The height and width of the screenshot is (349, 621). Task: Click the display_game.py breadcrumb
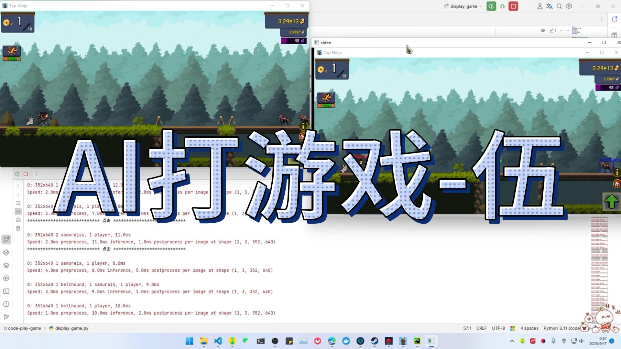coord(69,328)
